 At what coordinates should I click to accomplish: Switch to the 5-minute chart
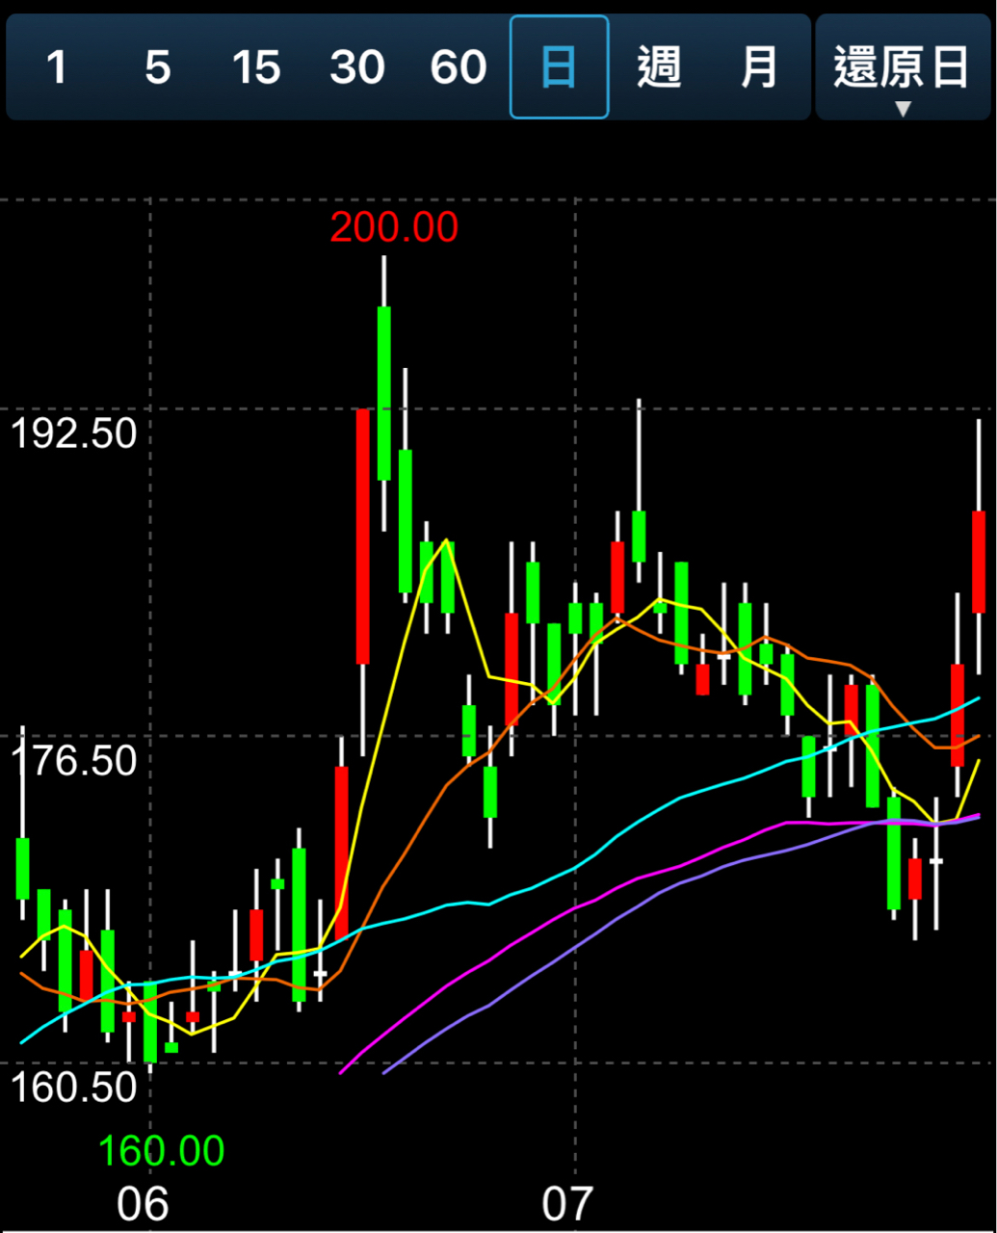click(158, 67)
